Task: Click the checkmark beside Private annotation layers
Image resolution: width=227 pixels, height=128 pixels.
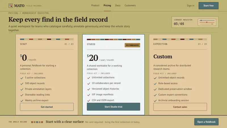Action: [x=22, y=89]
